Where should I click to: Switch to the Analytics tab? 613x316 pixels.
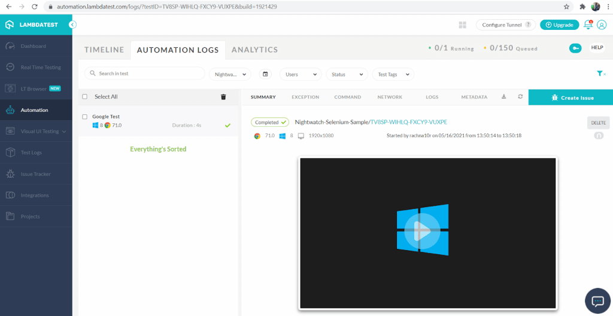tap(254, 50)
